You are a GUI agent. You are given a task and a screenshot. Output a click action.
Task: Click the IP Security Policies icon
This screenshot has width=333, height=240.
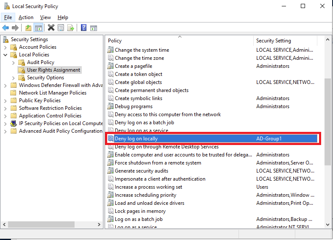pyautogui.click(x=14, y=123)
